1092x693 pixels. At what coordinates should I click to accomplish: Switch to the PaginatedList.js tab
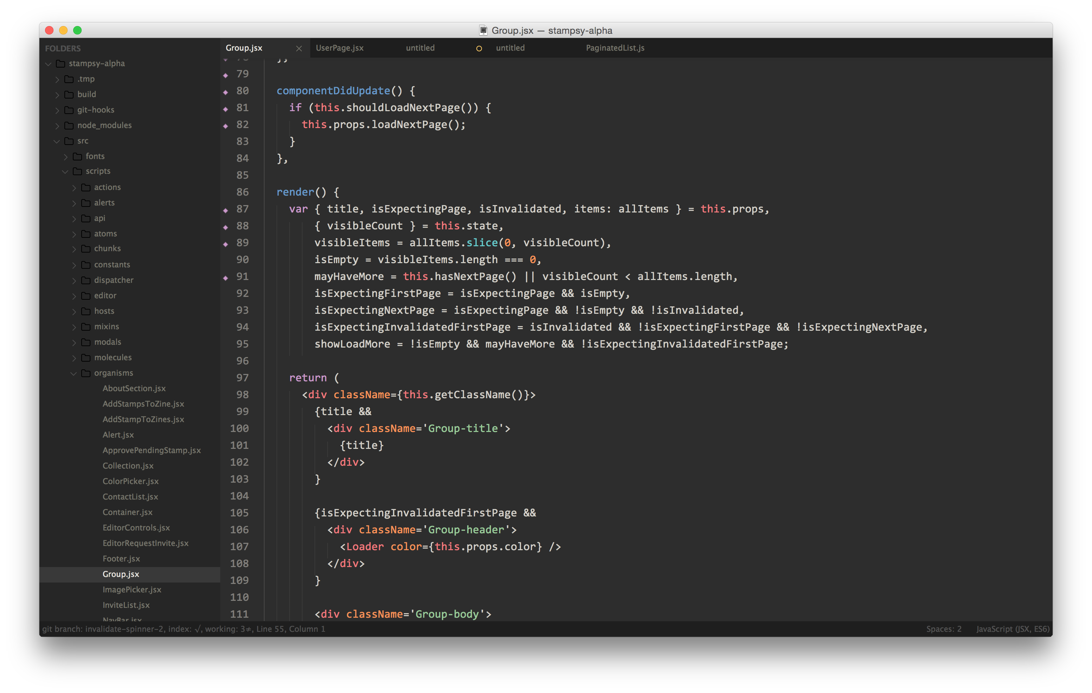point(615,47)
